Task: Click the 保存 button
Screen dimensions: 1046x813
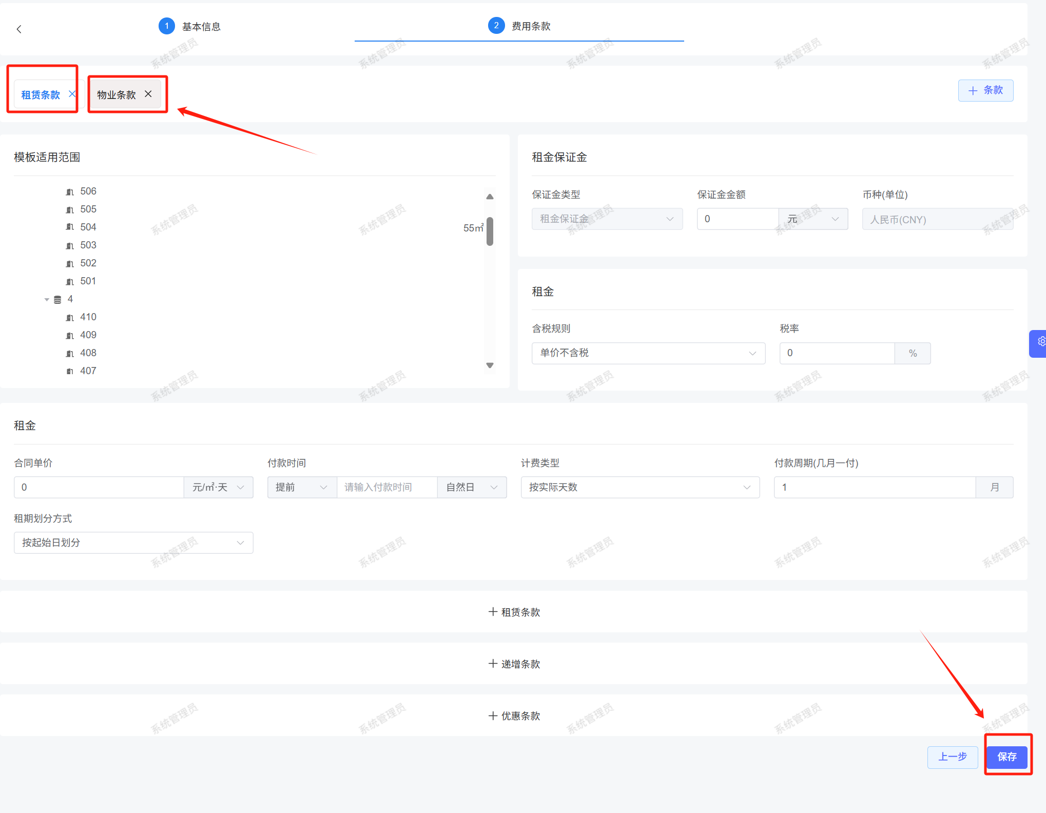Action: pos(1006,757)
